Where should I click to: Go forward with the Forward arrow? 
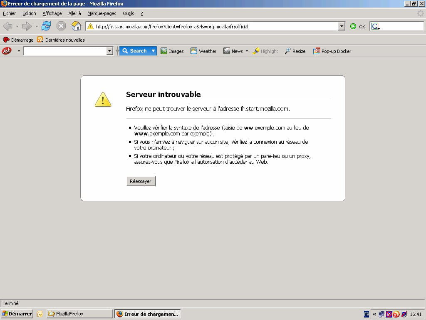click(27, 26)
